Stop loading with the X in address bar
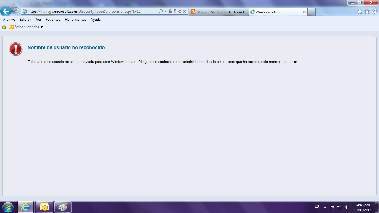 click(184, 12)
